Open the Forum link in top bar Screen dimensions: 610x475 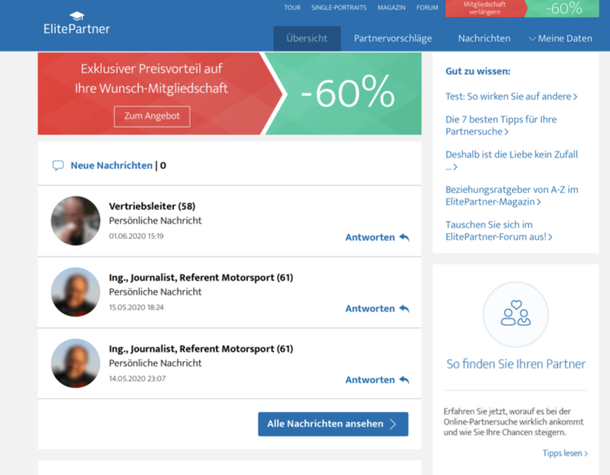427,7
